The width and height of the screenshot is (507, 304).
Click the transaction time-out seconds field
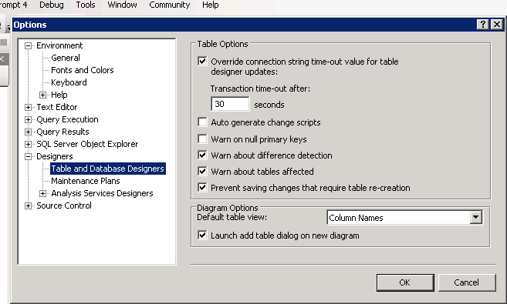click(230, 104)
